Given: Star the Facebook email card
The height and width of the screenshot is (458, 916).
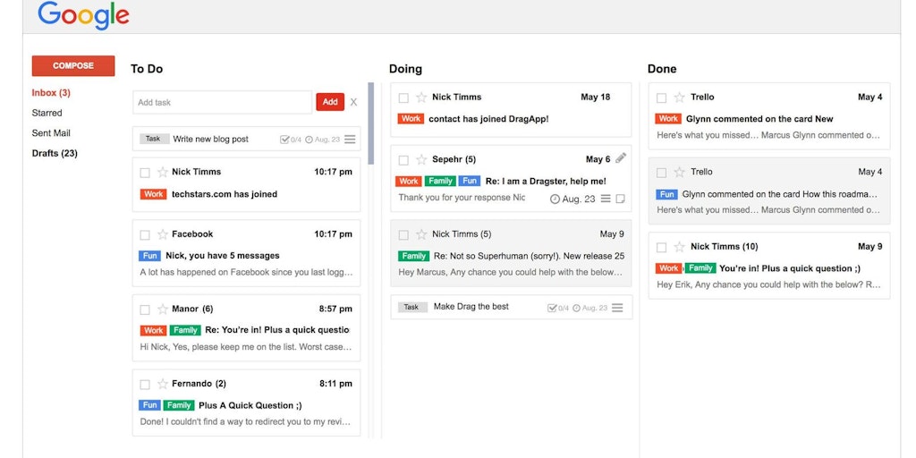Looking at the screenshot, I should [163, 235].
